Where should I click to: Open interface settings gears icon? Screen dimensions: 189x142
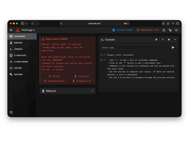click(170, 30)
